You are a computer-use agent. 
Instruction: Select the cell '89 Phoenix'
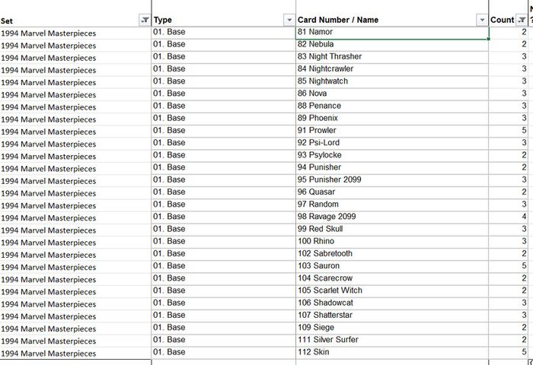tap(392, 119)
